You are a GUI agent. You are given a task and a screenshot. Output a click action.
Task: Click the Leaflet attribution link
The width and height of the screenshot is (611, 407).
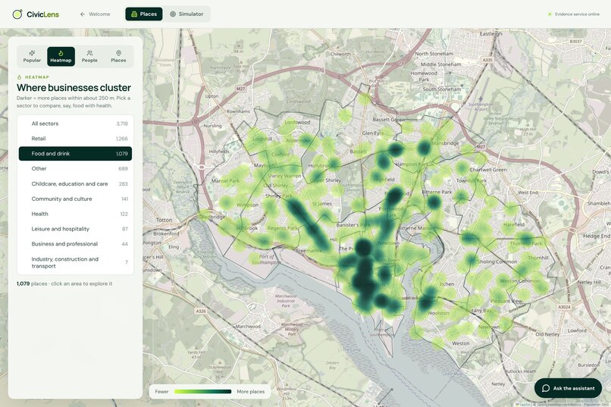(x=524, y=405)
